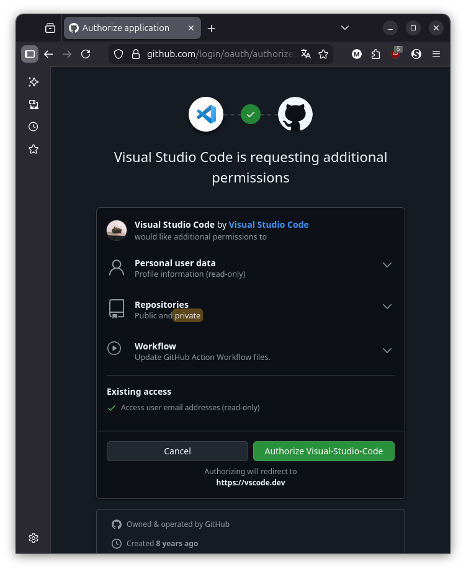466x571 pixels.
Task: Maximize the browser window
Action: pyautogui.click(x=413, y=28)
